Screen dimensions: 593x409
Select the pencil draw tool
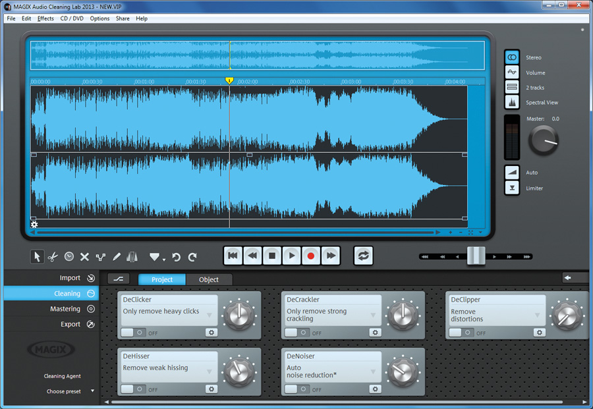117,257
